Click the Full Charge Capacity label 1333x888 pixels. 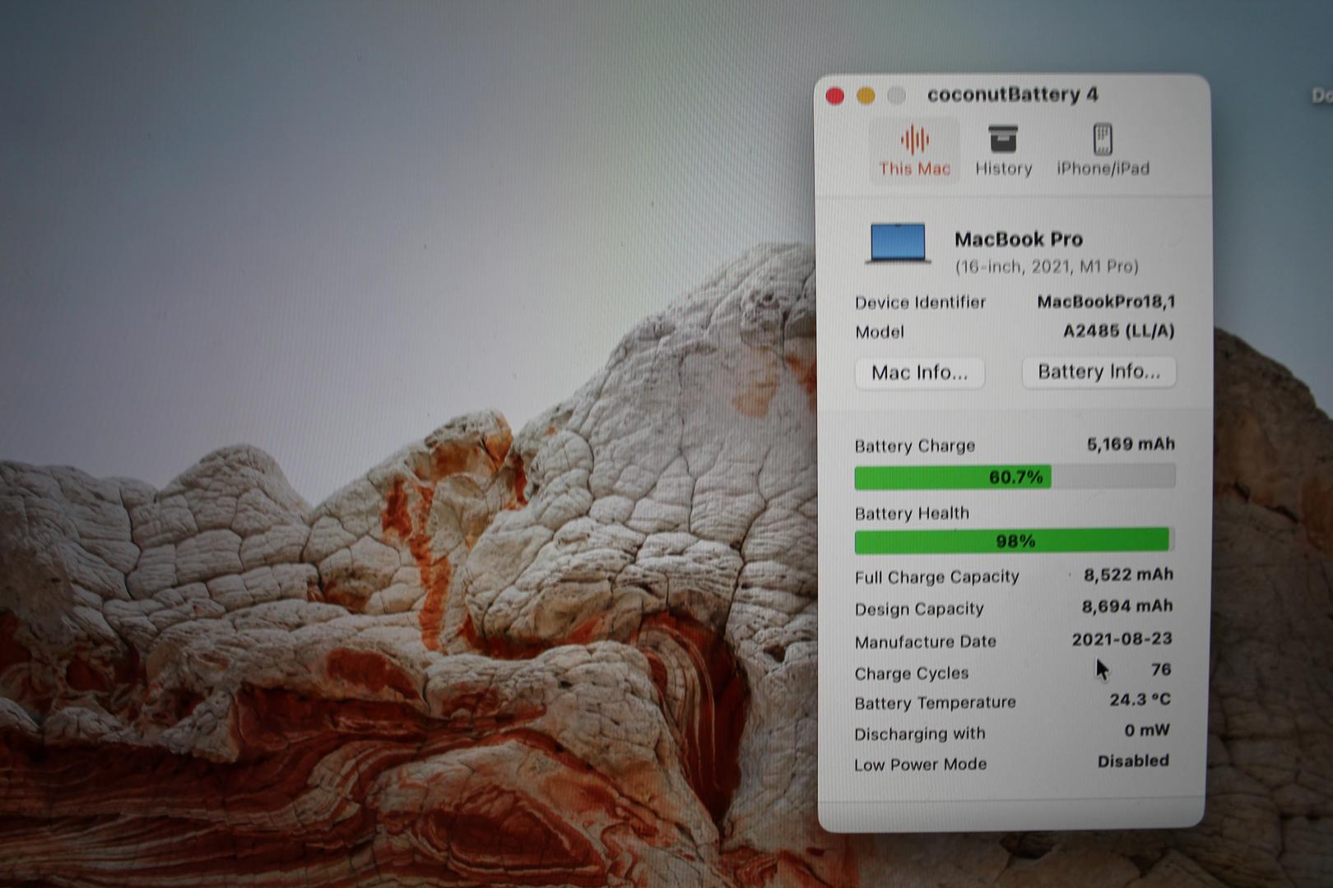[936, 577]
